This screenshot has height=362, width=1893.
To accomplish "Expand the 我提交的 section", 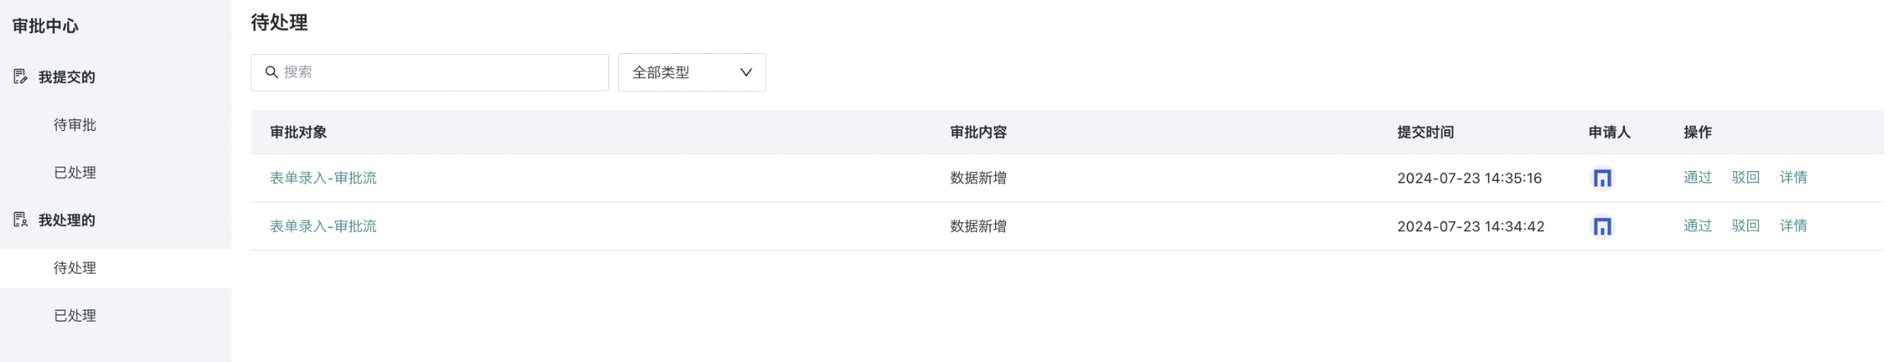I will pyautogui.click(x=67, y=77).
